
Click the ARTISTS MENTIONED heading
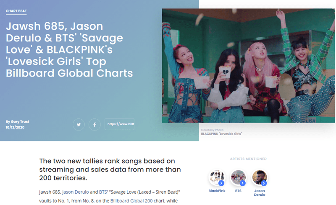(248, 159)
